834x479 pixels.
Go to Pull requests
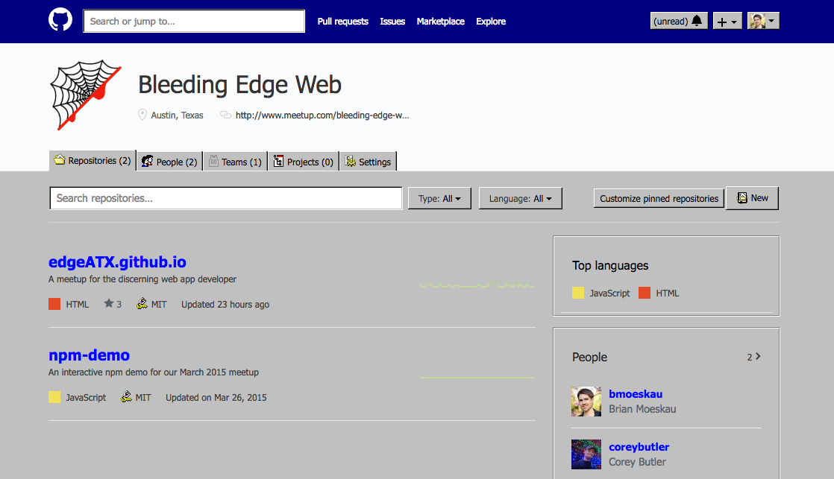click(343, 22)
